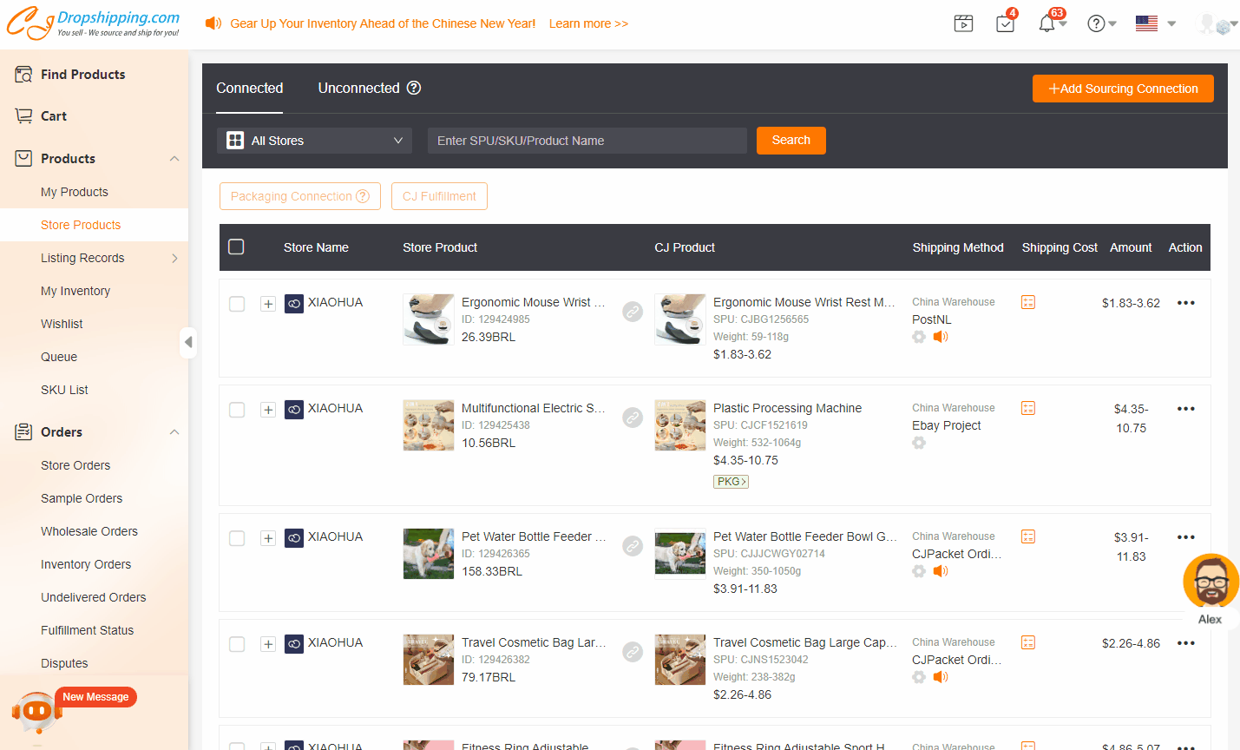Click link icon for Ergonomic Mouse Wrist product
The width and height of the screenshot is (1240, 750).
[633, 312]
